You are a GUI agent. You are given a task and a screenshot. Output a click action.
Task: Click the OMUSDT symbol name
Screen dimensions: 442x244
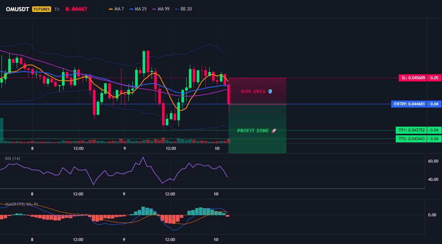(x=18, y=9)
